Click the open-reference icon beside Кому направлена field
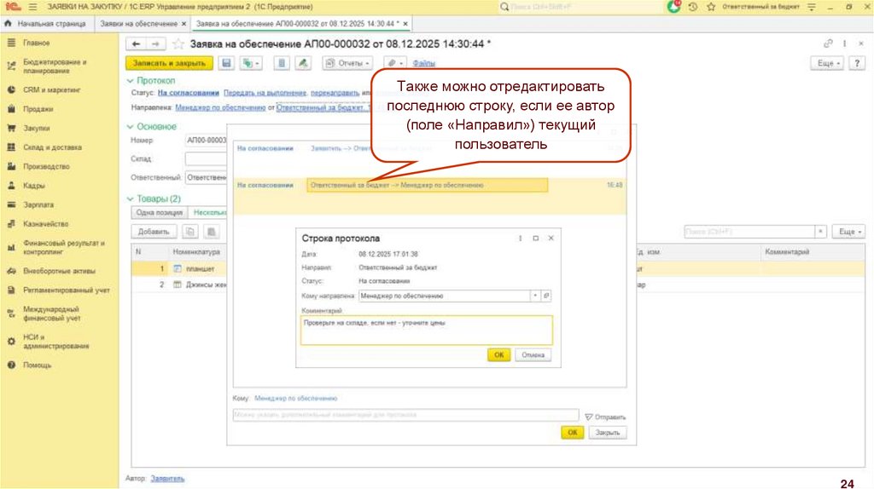 coord(547,296)
